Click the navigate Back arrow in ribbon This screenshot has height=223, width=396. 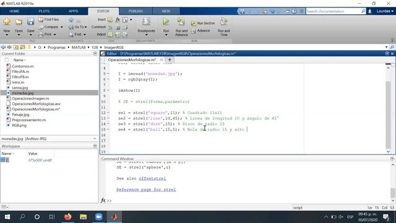(x=71, y=19)
